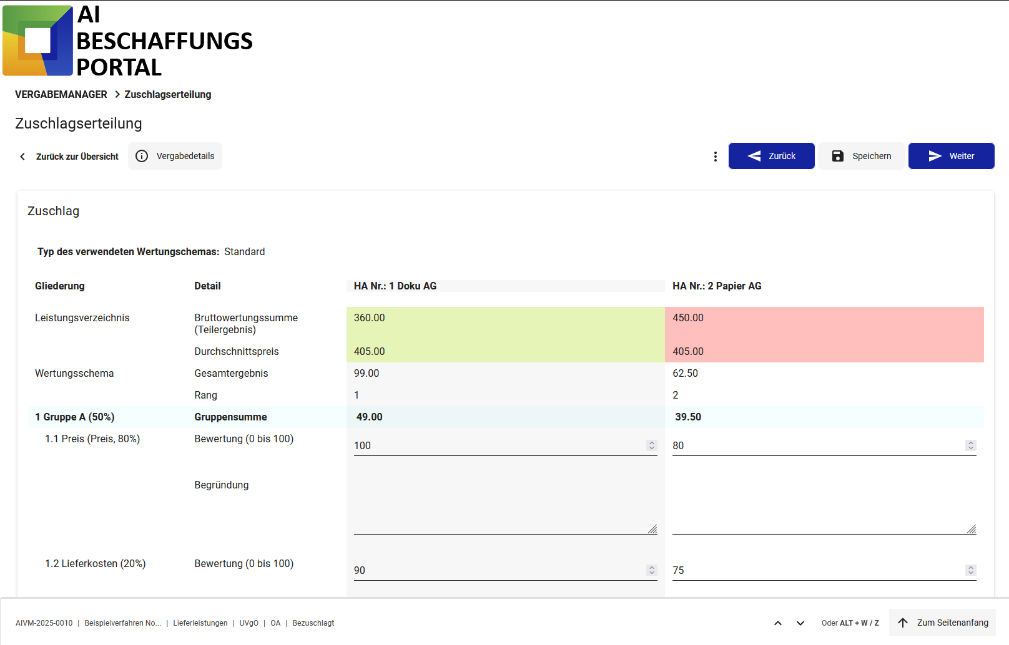Open the three-dot more options menu
Image resolution: width=1009 pixels, height=645 pixels.
point(715,157)
